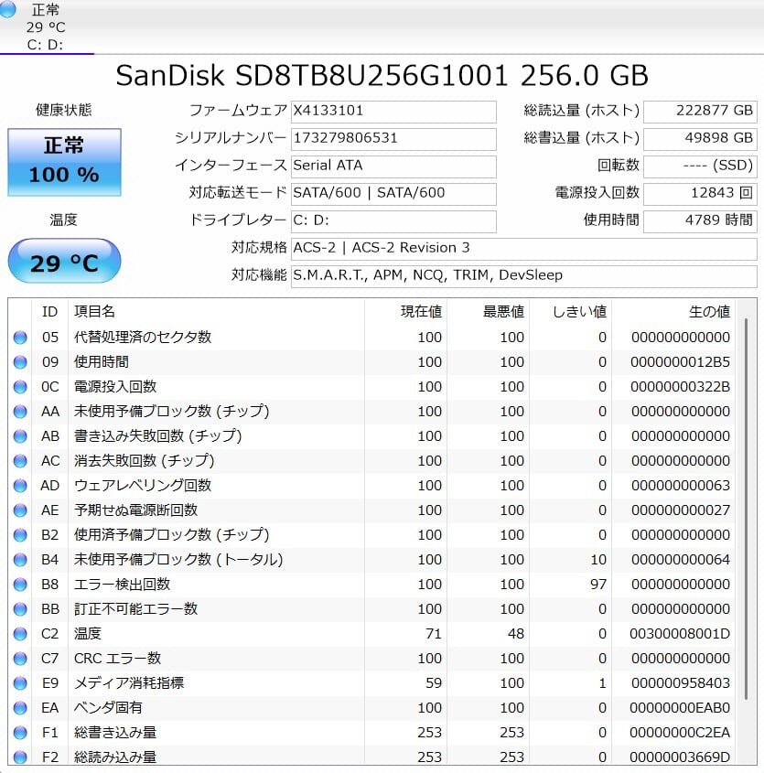Click status icon for 使用時間 attribute row

click(19, 362)
